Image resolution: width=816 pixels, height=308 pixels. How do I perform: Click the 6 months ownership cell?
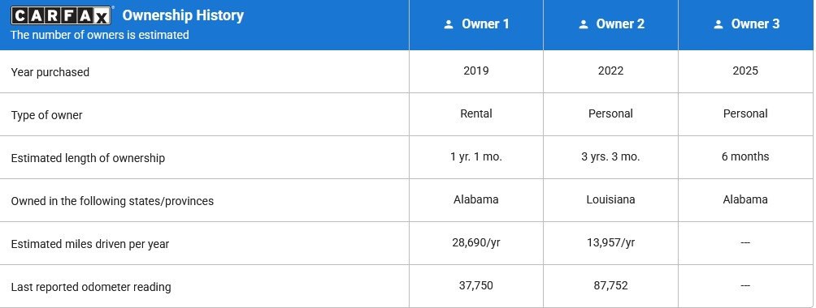(x=745, y=157)
